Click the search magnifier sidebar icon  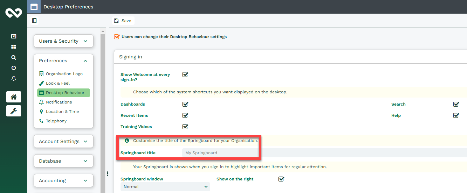click(14, 57)
